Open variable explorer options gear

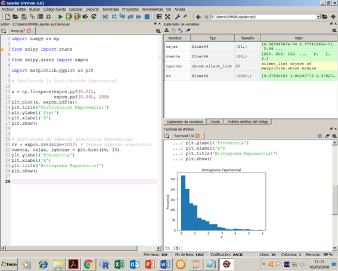pyautogui.click(x=334, y=30)
